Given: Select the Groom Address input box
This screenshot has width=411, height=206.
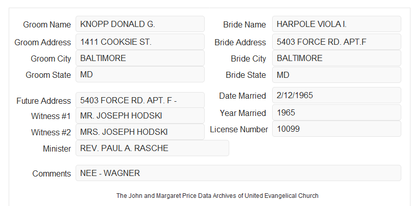Looking at the screenshot, I should [140, 42].
